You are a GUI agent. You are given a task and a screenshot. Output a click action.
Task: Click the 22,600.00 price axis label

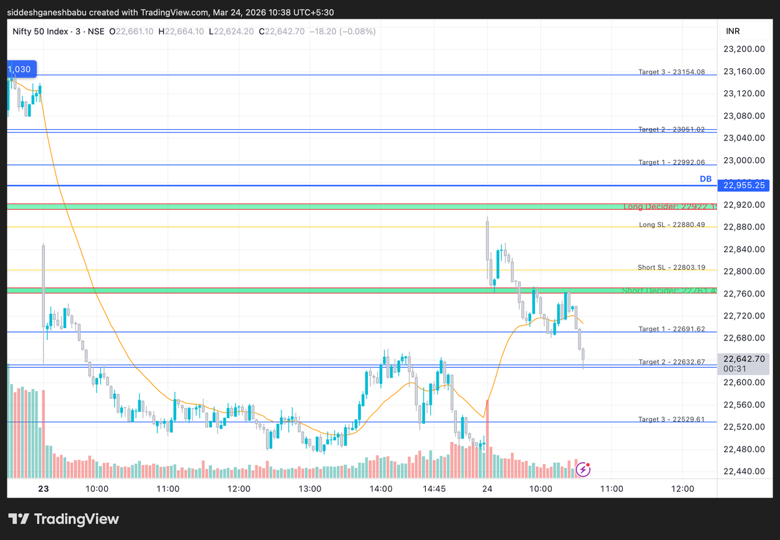pyautogui.click(x=743, y=382)
